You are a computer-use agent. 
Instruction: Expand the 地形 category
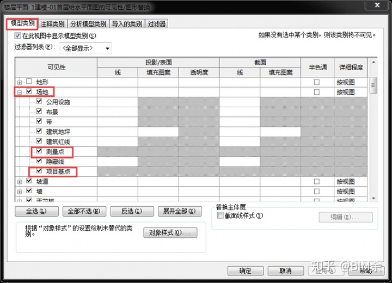[20, 82]
